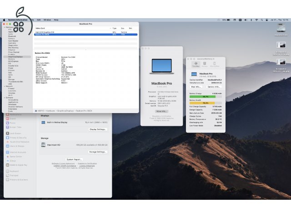This screenshot has height=218, width=291.
Task: Open Screen Time in System Settings sidebar
Action: (14, 127)
